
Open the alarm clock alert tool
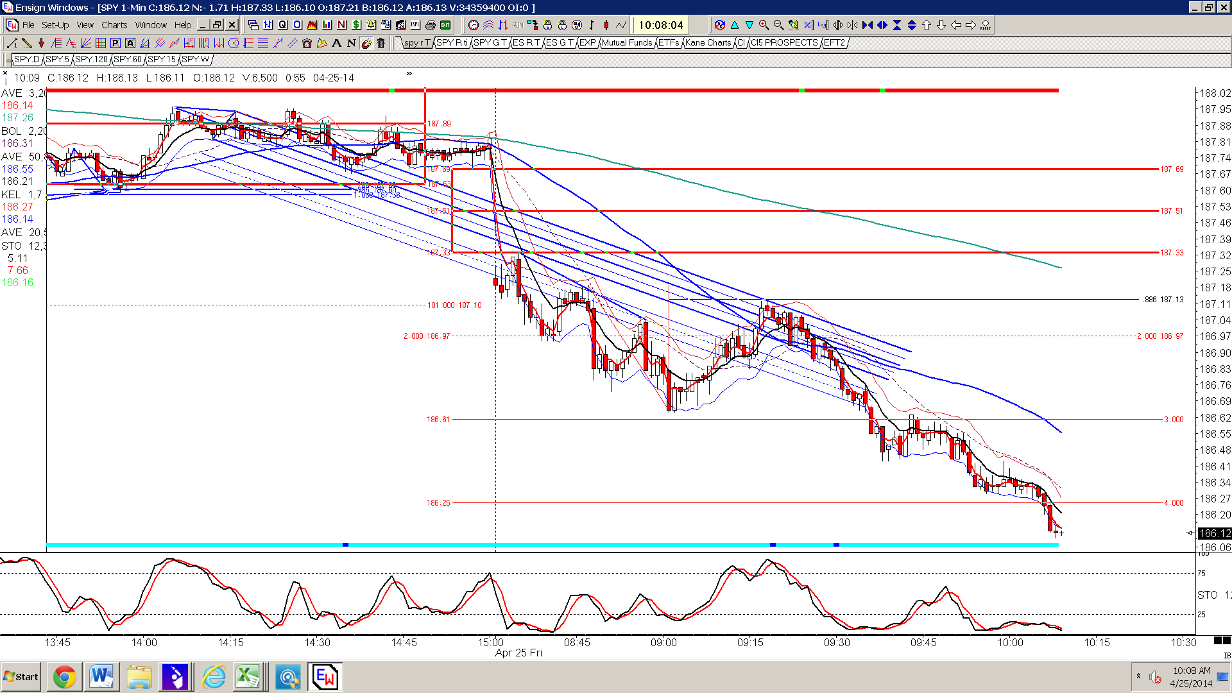tap(307, 43)
